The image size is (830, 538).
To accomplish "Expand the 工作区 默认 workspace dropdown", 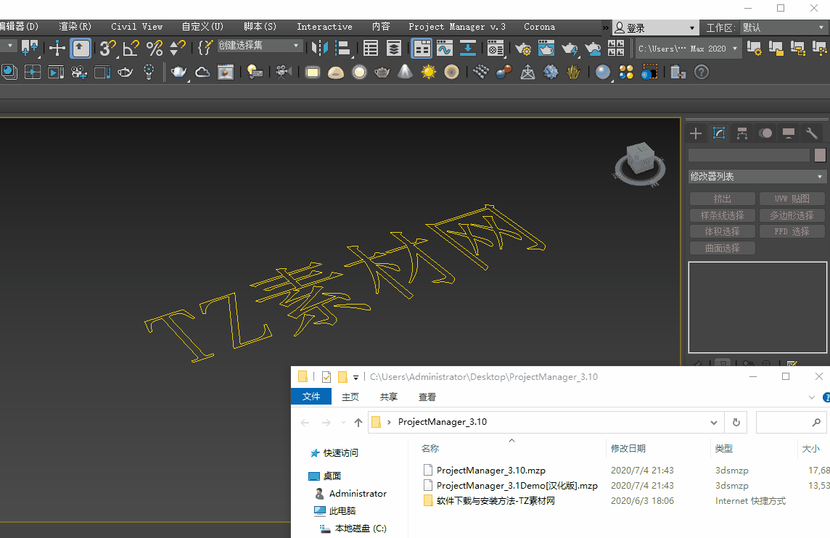I will [x=783, y=28].
